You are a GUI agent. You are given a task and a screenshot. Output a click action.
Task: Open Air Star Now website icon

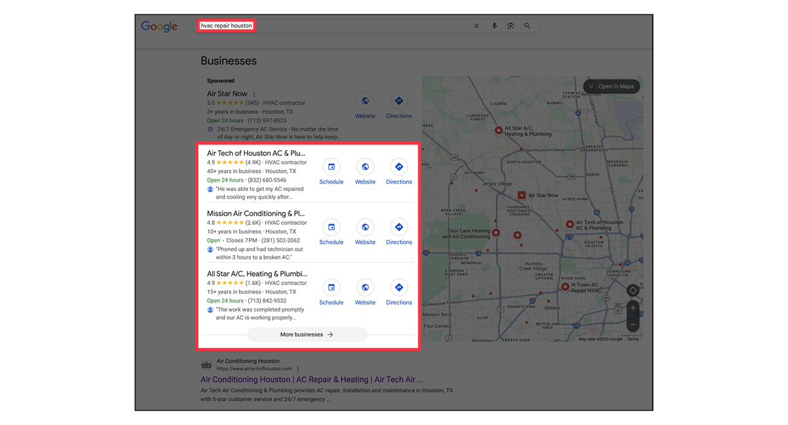[365, 101]
